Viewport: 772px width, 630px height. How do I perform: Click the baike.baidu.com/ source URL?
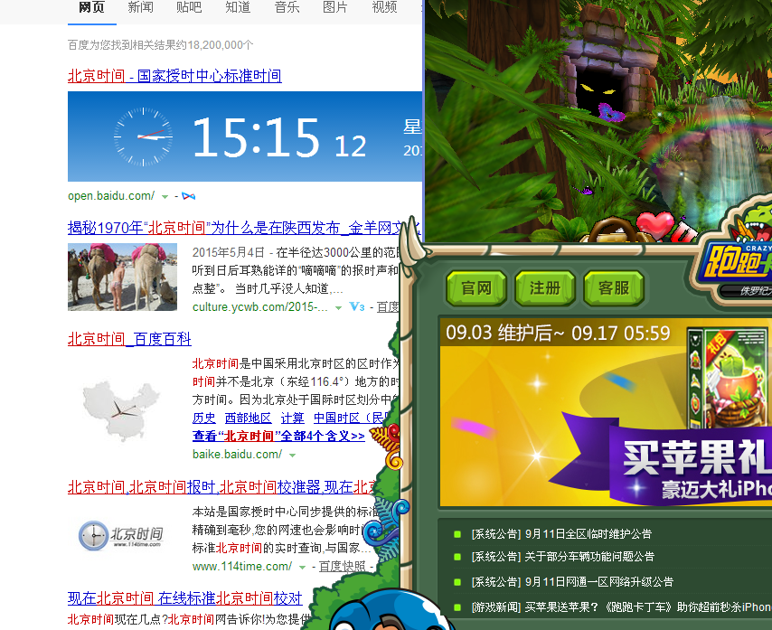coord(238,455)
